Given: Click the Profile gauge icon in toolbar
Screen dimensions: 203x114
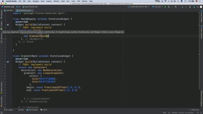Looking at the screenshot, I should coord(175,7).
